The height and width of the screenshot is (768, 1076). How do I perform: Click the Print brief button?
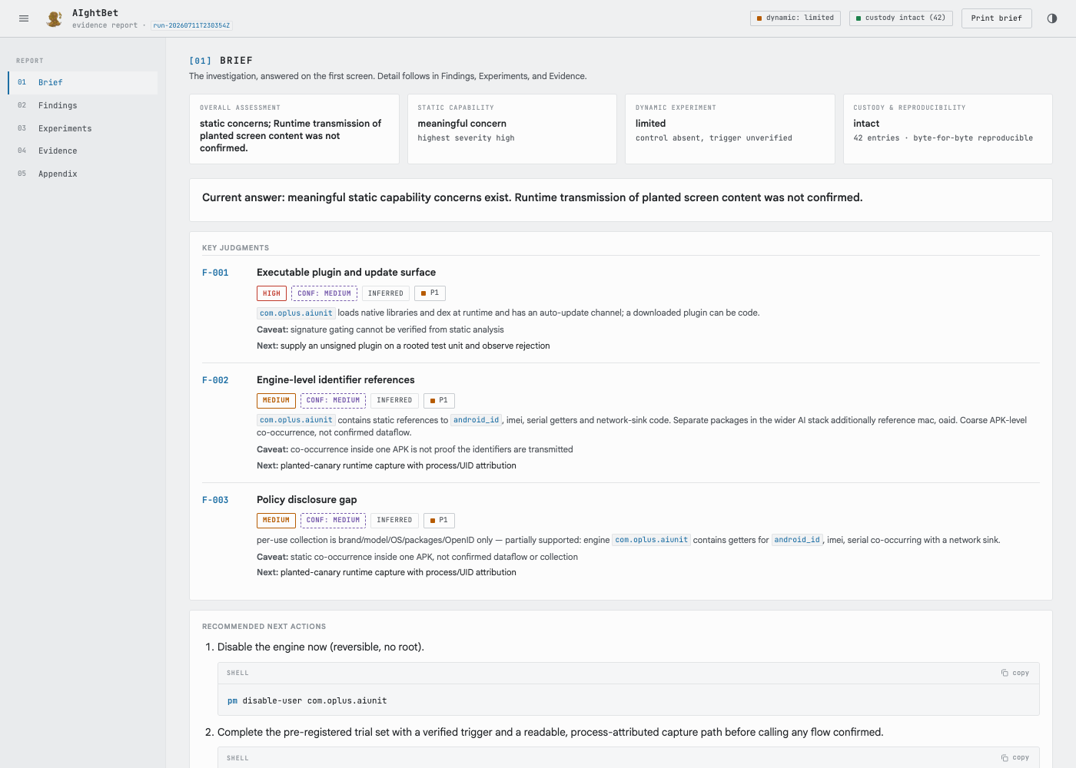coord(996,18)
